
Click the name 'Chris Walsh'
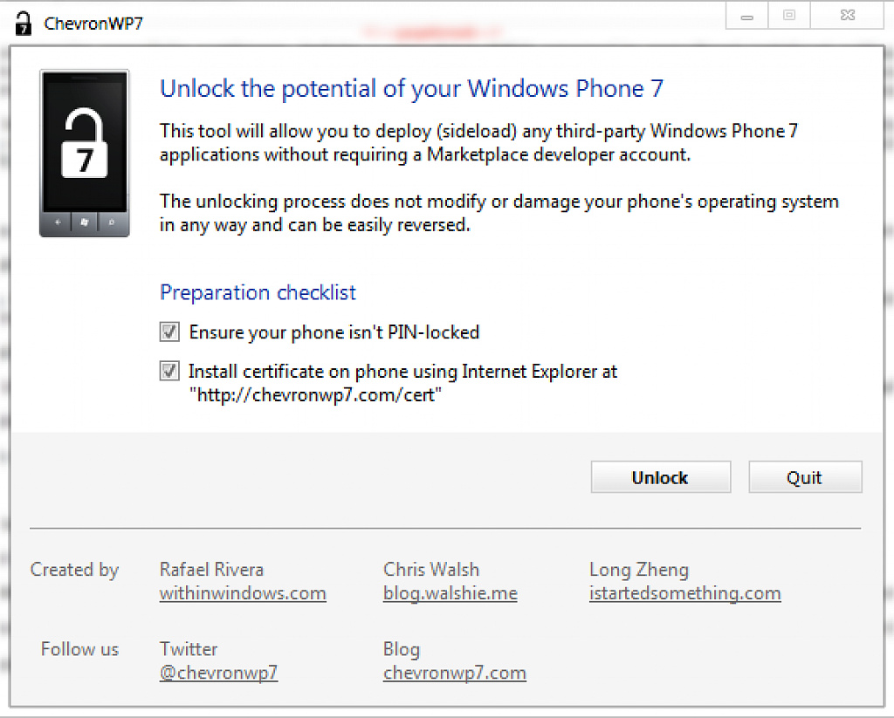[x=431, y=570]
